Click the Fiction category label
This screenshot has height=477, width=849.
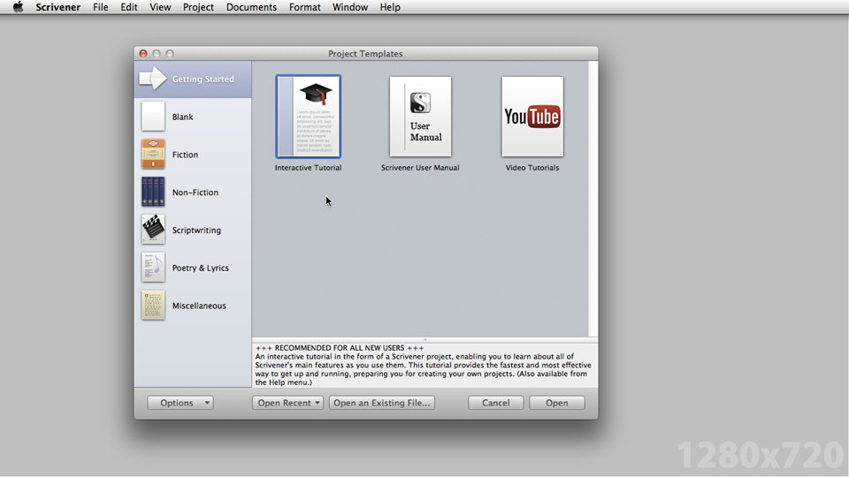coord(185,155)
